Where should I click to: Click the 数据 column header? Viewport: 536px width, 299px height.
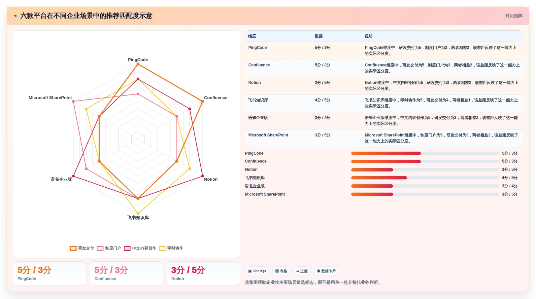(x=318, y=36)
